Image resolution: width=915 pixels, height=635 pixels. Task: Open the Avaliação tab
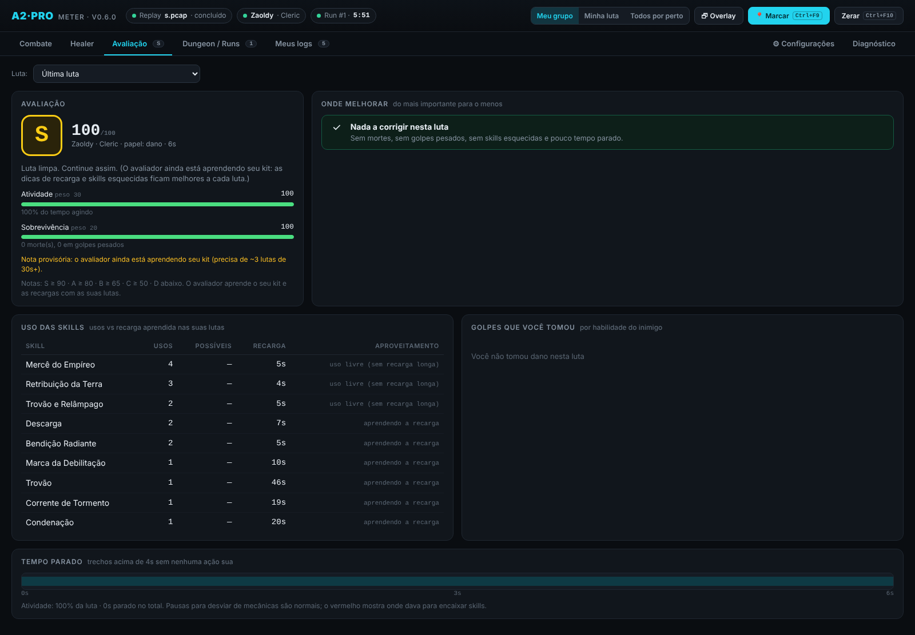click(138, 43)
